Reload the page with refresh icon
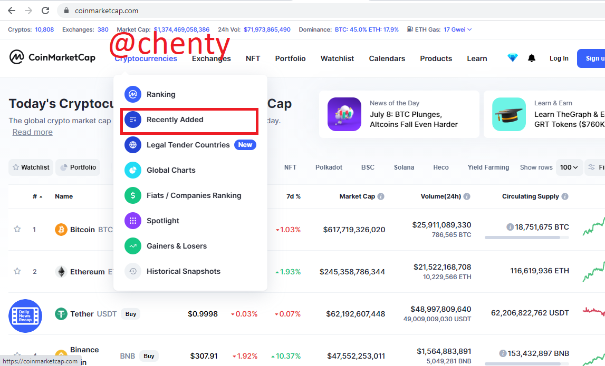The image size is (605, 366). point(45,11)
